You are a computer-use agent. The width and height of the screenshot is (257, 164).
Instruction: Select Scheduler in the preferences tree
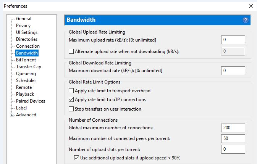pos(26,80)
